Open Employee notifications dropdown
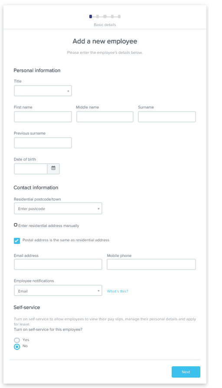 coord(58,290)
